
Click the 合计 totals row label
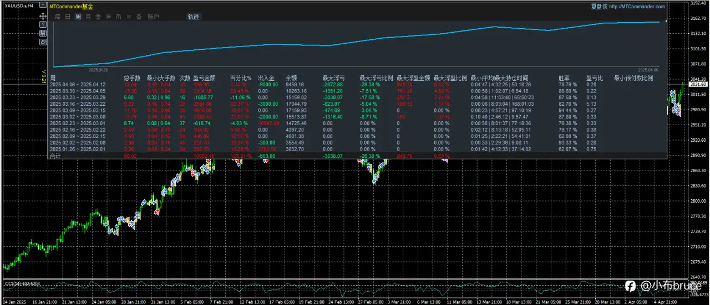click(55, 156)
